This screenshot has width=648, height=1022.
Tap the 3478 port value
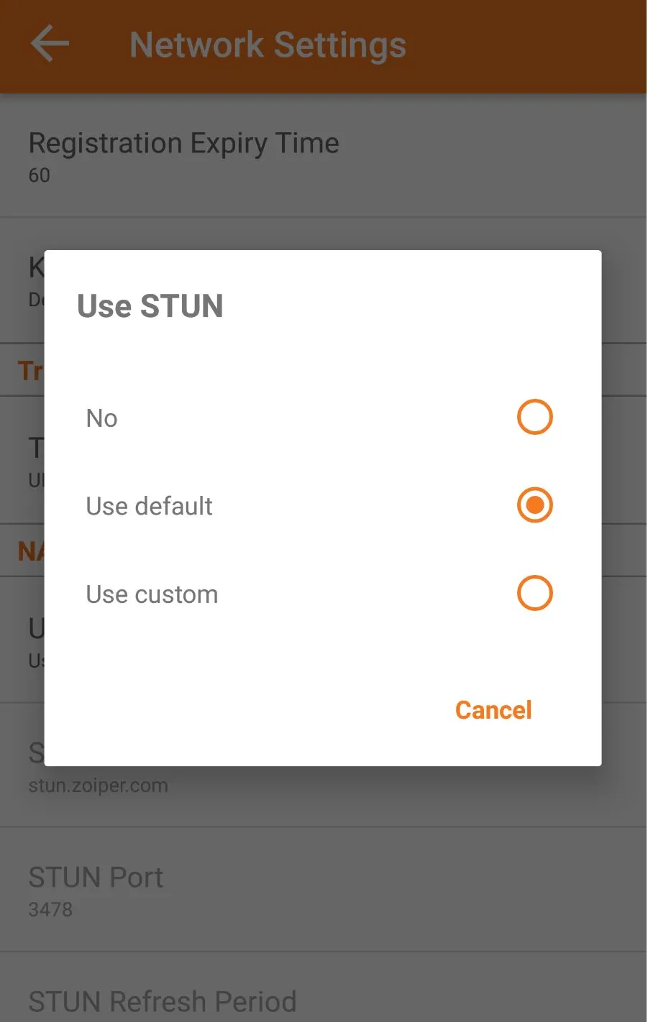tap(50, 910)
